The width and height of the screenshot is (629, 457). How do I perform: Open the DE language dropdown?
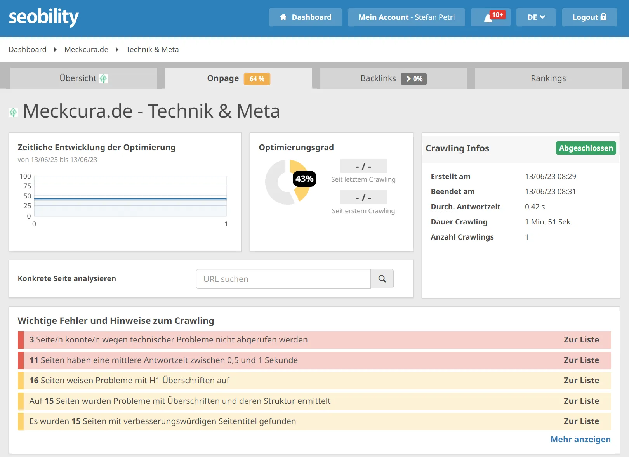536,17
